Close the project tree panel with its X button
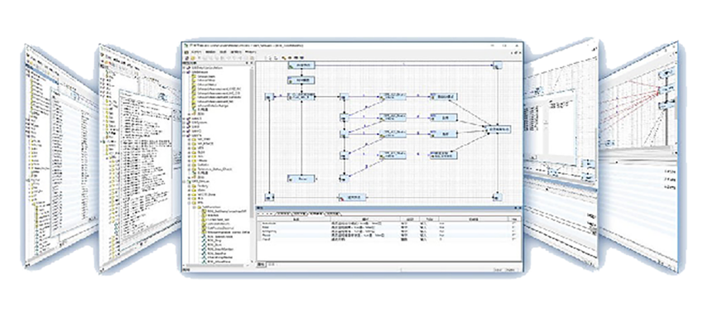The width and height of the screenshot is (703, 318). tap(252, 64)
